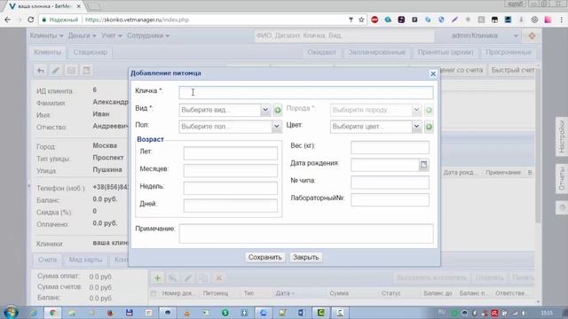Click the Сохранить button

click(x=264, y=257)
